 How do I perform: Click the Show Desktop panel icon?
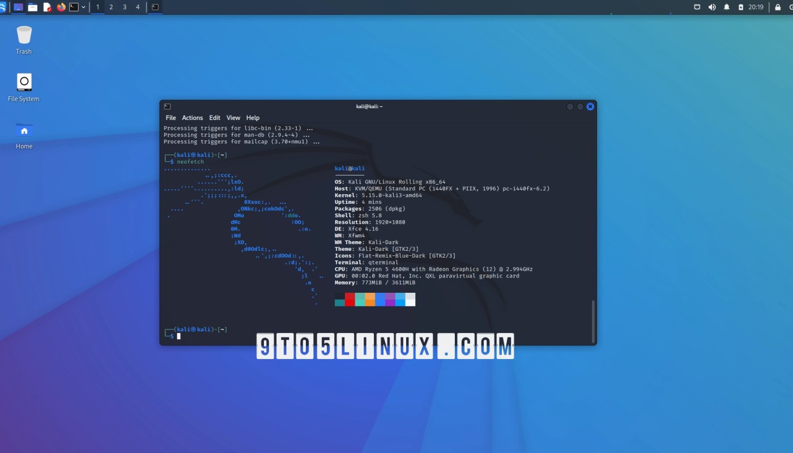(18, 7)
